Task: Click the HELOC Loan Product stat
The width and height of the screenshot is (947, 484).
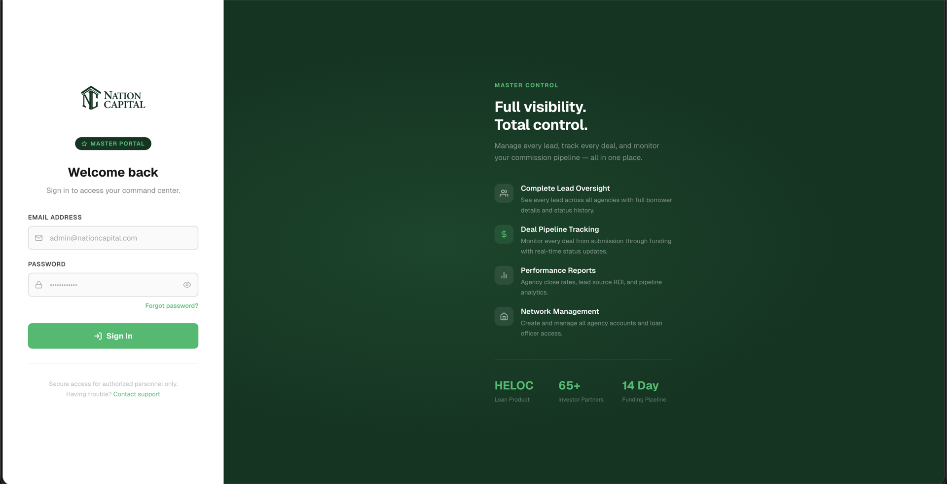Action: (x=513, y=391)
